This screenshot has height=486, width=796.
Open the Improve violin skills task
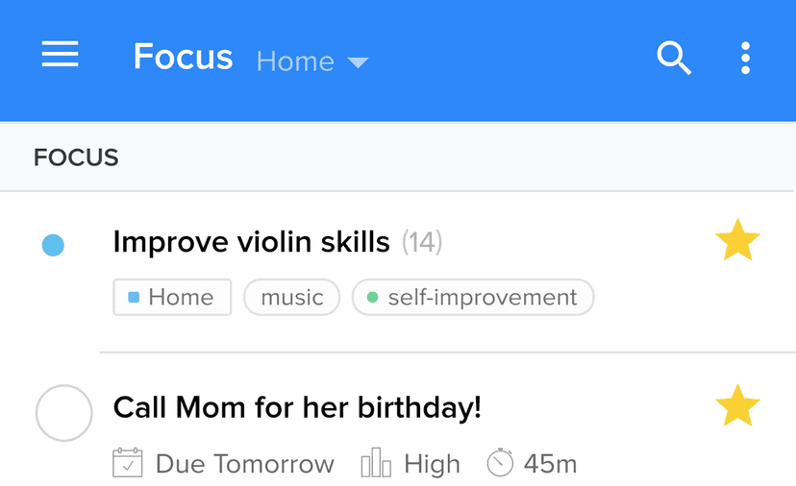pyautogui.click(x=251, y=242)
